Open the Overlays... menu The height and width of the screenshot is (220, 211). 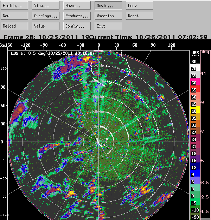(x=46, y=16)
